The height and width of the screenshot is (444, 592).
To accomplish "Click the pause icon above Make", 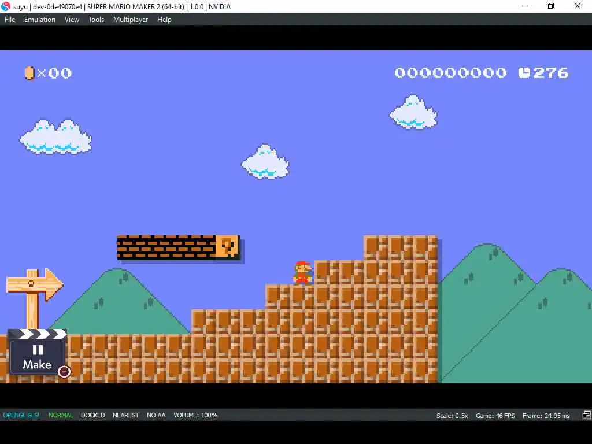I will [x=38, y=350].
